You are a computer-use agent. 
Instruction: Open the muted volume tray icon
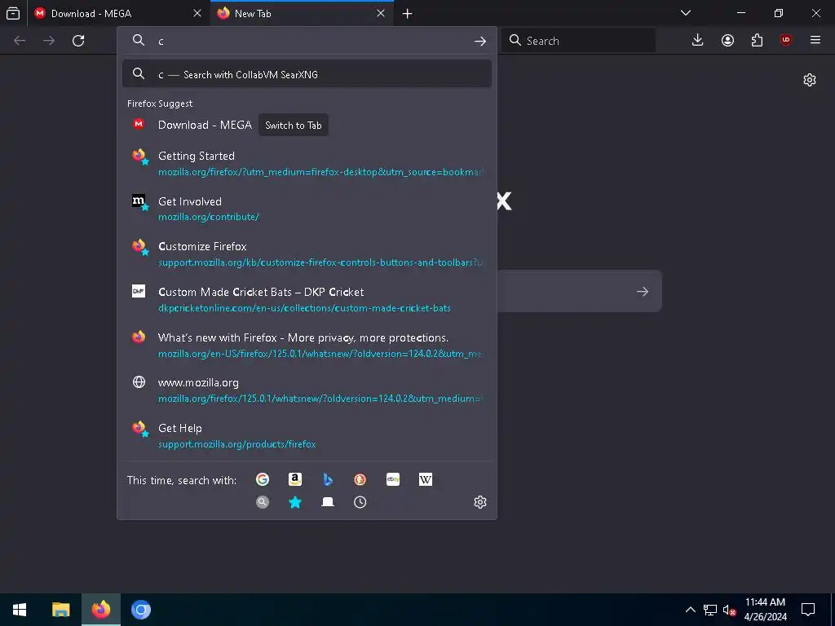pyautogui.click(x=730, y=610)
